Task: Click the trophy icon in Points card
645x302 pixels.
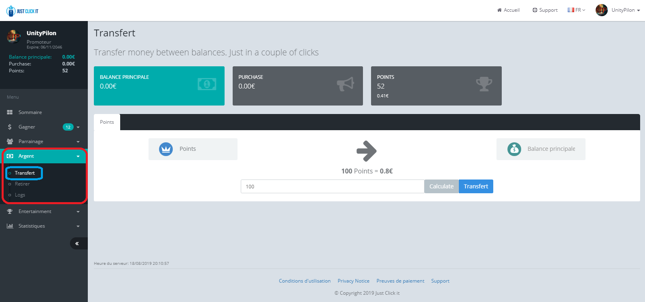Action: click(x=484, y=84)
